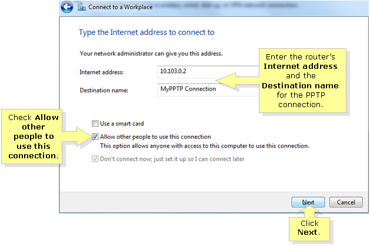Select the Destination name input field

click(209, 89)
